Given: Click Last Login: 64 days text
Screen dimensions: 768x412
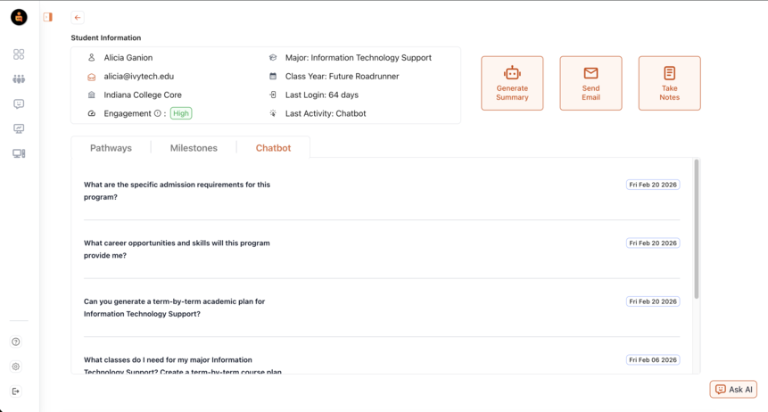Looking at the screenshot, I should pyautogui.click(x=322, y=95).
